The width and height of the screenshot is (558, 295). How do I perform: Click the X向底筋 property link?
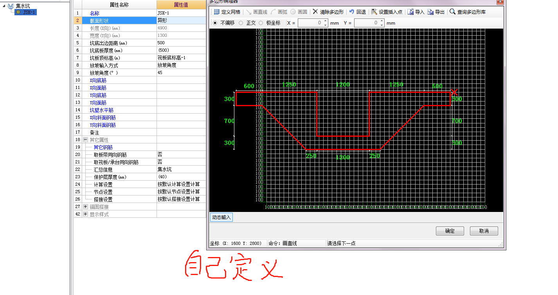point(98,80)
